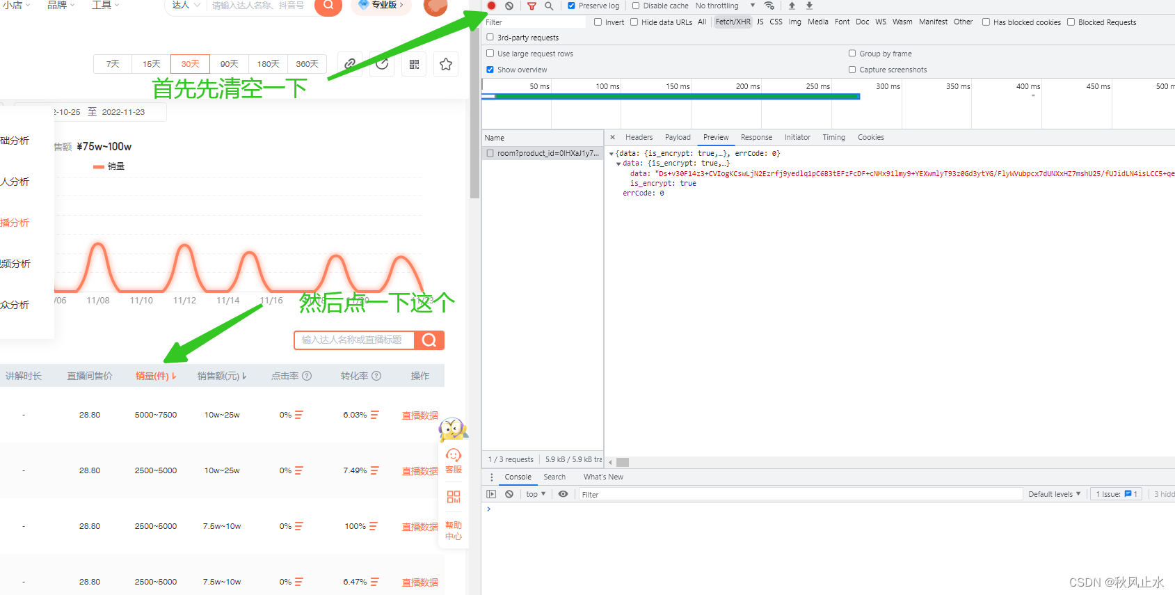Viewport: 1175px width, 595px height.
Task: Stop recording with the red record icon
Action: (x=491, y=6)
